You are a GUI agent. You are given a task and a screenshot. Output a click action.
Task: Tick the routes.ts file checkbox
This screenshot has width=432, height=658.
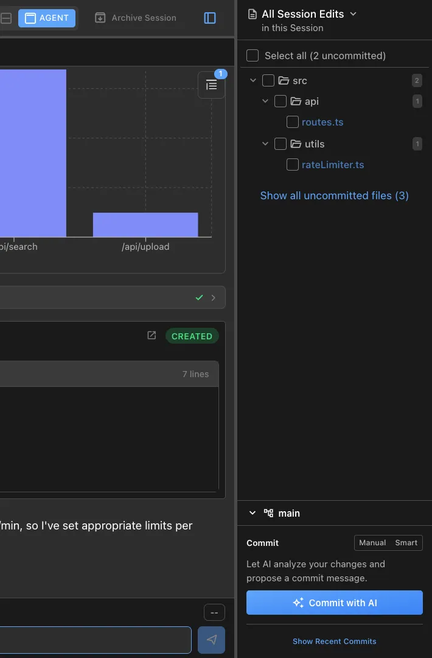(293, 122)
